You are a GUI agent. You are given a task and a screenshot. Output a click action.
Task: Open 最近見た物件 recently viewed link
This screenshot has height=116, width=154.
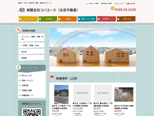(x=108, y=4)
